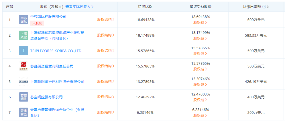The height and width of the screenshot is (121, 285).
Task: Click the 芯鑫融资租赁 red logo thumbnail
Action: (24, 66)
